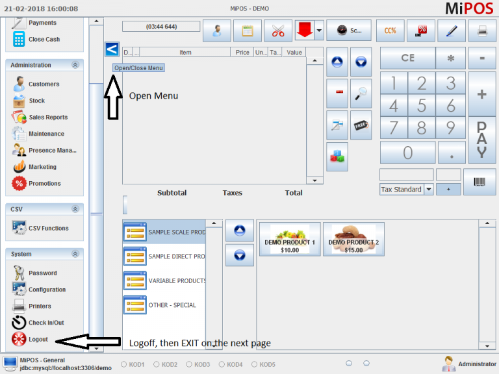
Task: Open Configuration in System menu
Action: 39,290
